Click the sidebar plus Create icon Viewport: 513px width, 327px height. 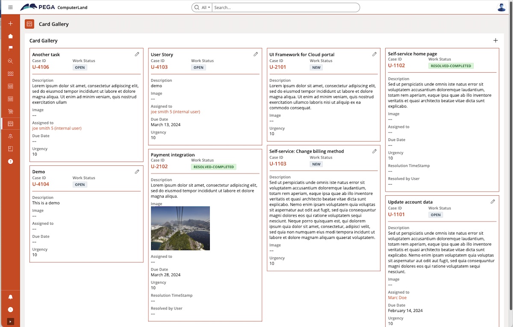(x=10, y=24)
